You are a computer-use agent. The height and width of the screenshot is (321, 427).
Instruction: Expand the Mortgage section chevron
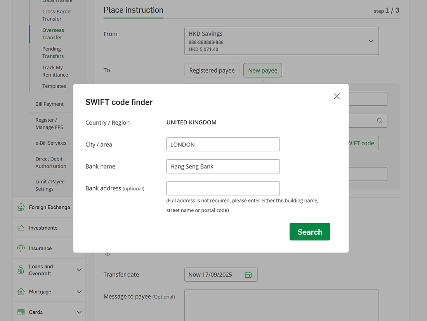79,291
